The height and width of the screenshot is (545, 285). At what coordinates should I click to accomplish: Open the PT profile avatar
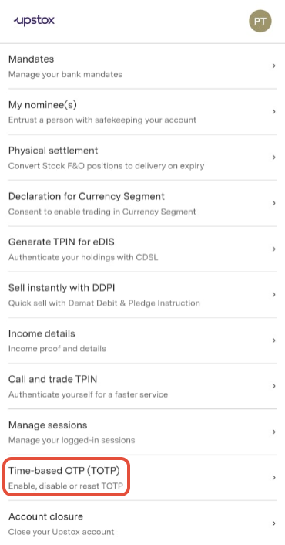(x=260, y=21)
